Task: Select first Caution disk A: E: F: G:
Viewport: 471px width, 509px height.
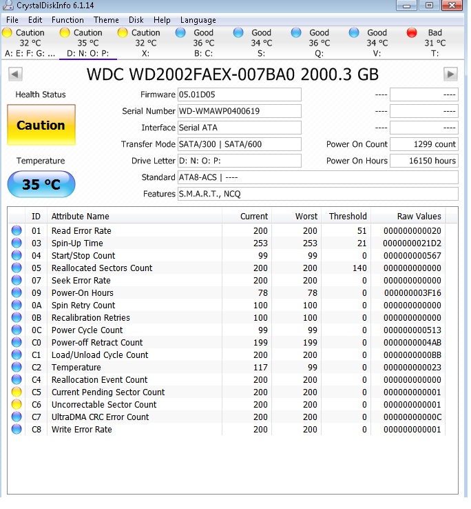Action: point(30,43)
